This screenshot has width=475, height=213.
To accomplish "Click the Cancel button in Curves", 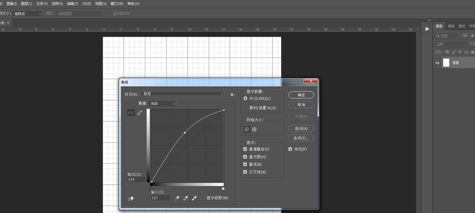I will click(x=301, y=105).
